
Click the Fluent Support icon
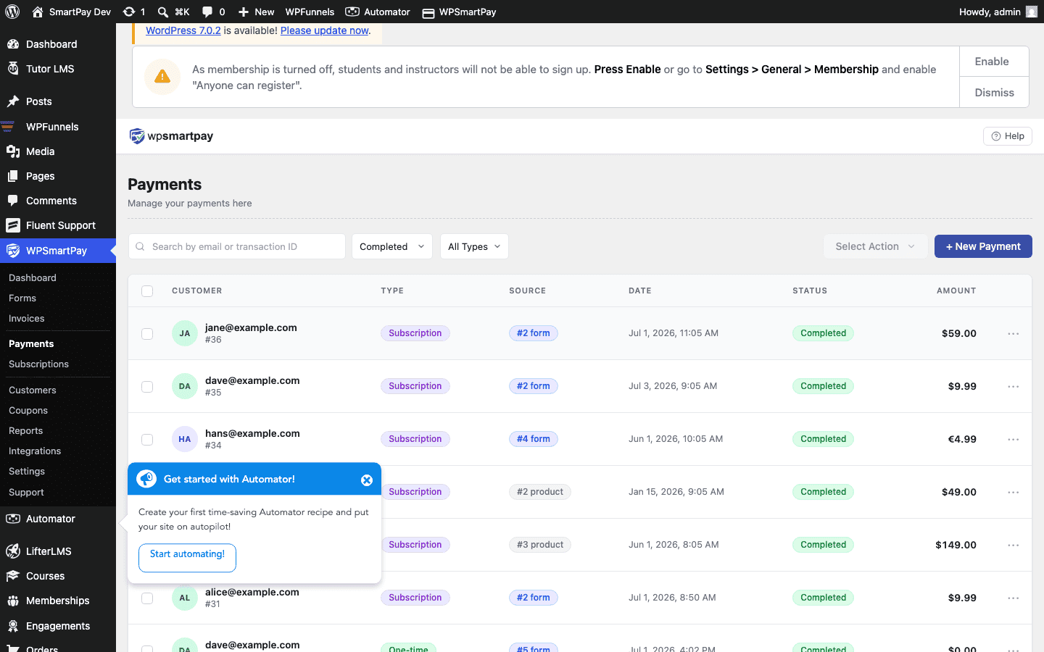[13, 225]
